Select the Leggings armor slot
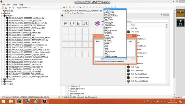Screen dimensions: 185x104 [79, 23]
